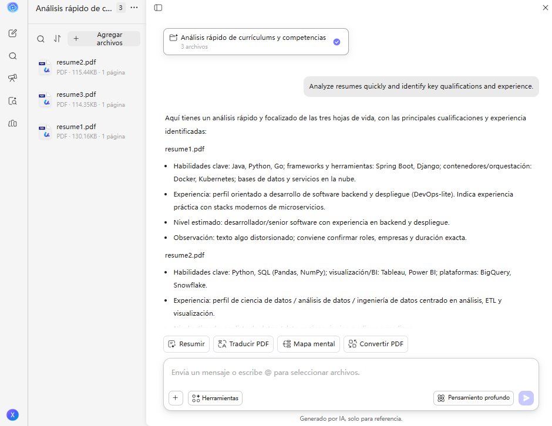Enable Pensamiento profundo mode

(473, 398)
